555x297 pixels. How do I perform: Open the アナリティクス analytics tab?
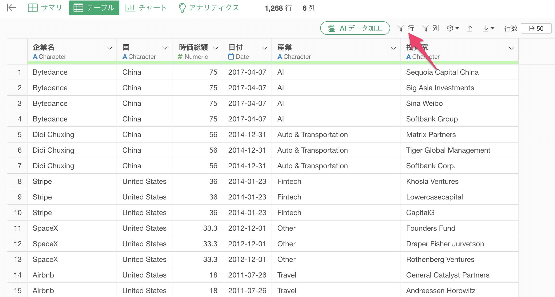(x=209, y=8)
